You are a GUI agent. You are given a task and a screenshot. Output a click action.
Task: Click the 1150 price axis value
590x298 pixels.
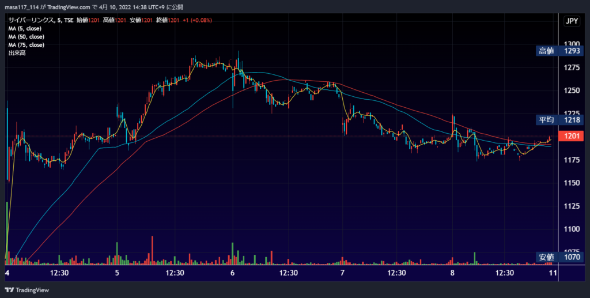[572, 183]
